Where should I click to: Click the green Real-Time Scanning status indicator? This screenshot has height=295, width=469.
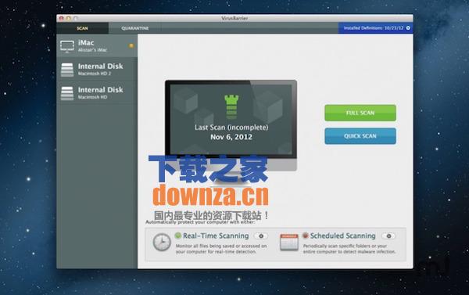pyautogui.click(x=178, y=236)
